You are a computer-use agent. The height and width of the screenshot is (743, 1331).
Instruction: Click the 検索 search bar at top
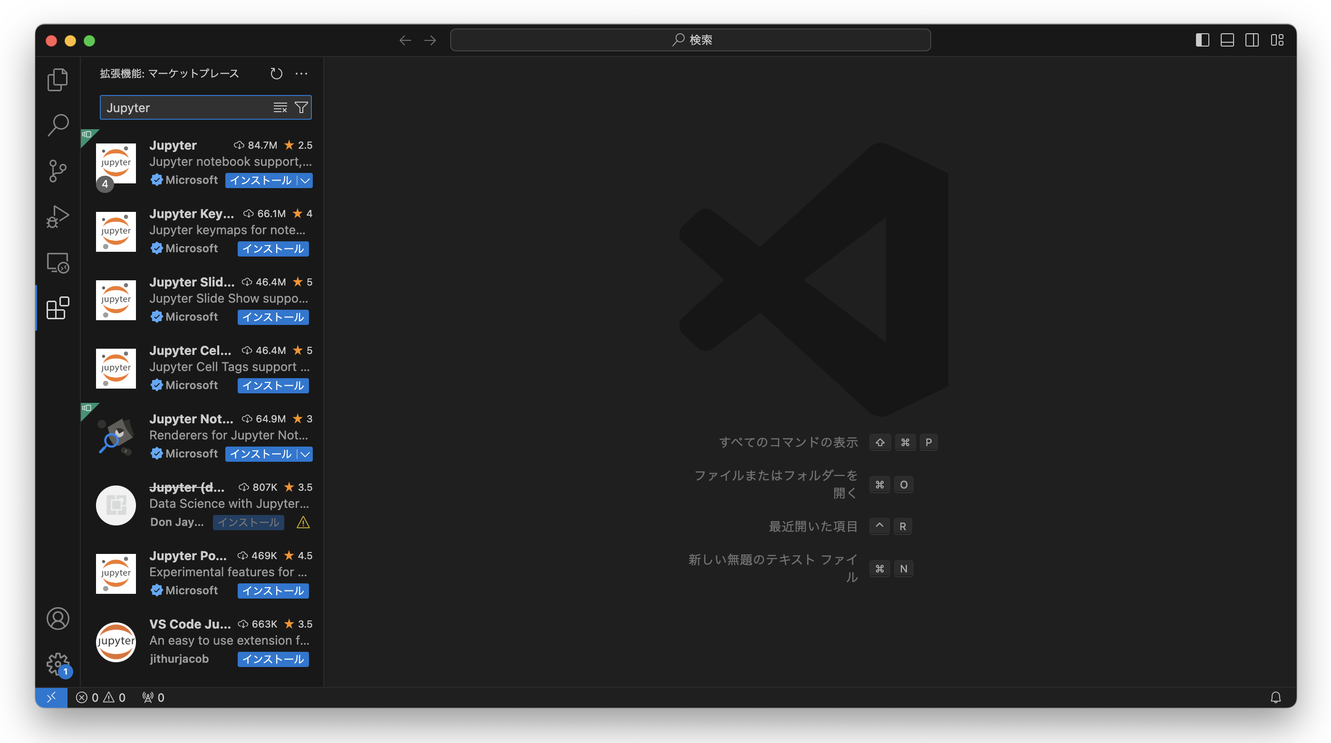tap(690, 40)
